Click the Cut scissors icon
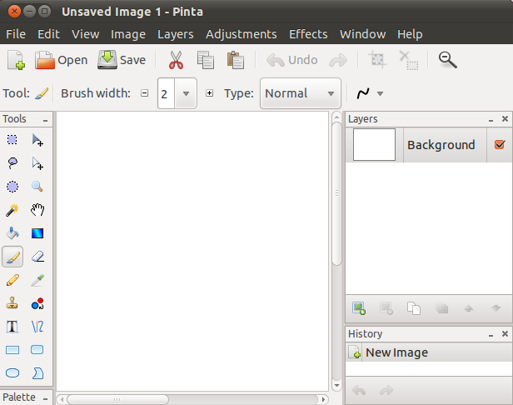The image size is (513, 405). (175, 60)
